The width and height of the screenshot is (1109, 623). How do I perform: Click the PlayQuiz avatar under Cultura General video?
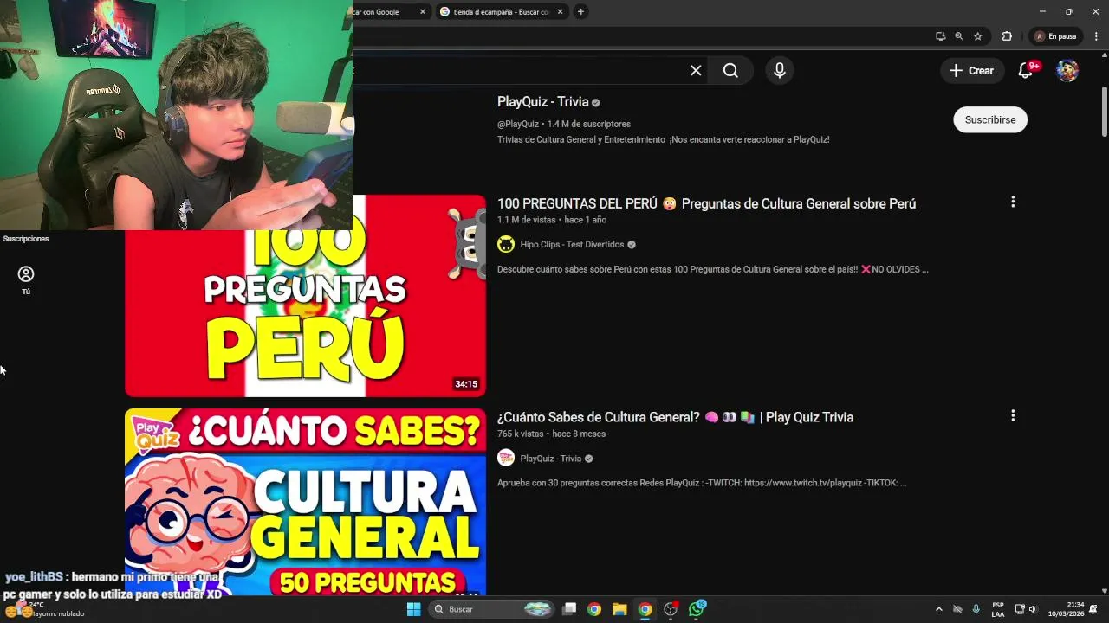click(506, 458)
